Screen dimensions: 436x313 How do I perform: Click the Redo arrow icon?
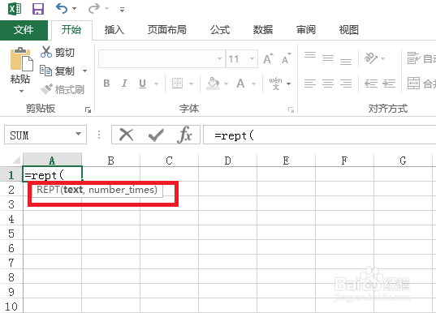[x=94, y=9]
